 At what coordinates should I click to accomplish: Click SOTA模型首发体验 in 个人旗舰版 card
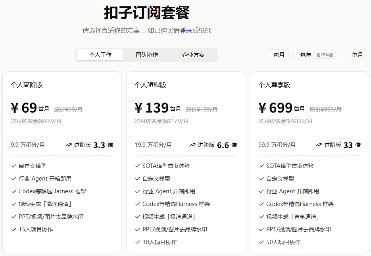click(x=166, y=166)
